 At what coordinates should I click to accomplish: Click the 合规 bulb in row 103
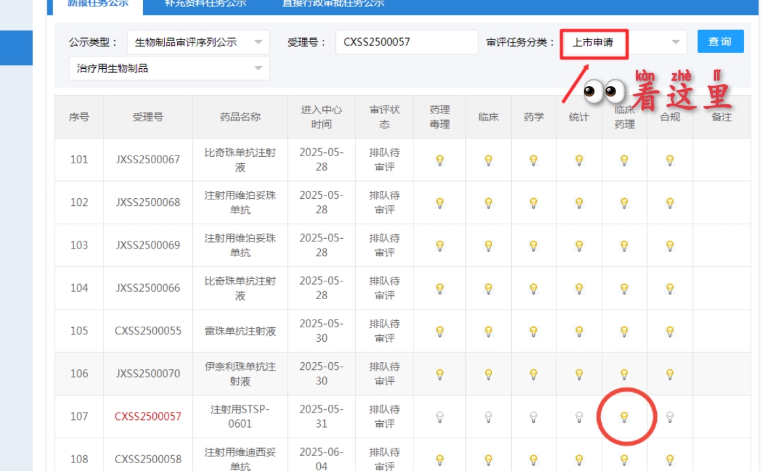coord(670,245)
